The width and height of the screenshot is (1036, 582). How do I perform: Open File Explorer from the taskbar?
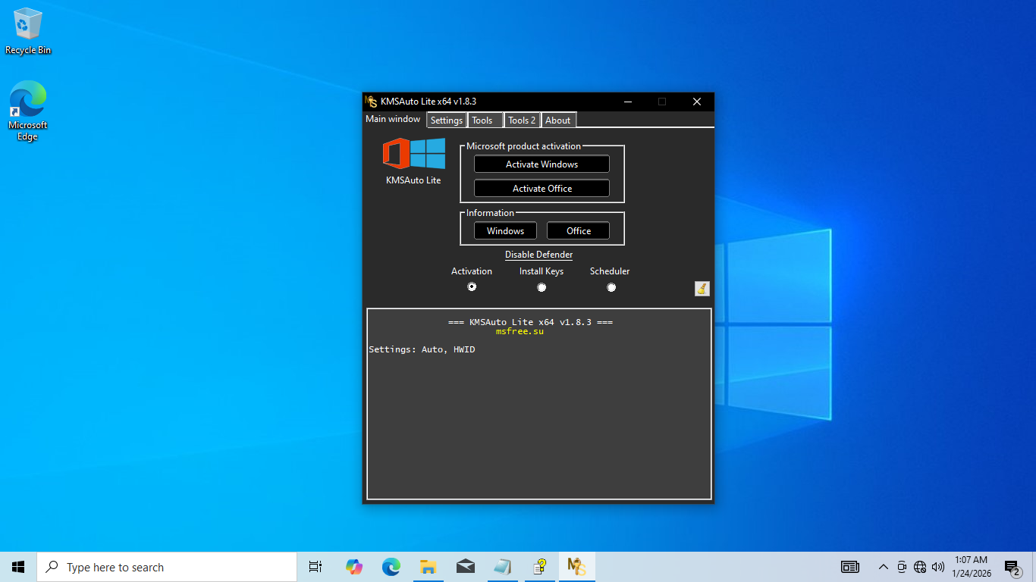click(428, 567)
